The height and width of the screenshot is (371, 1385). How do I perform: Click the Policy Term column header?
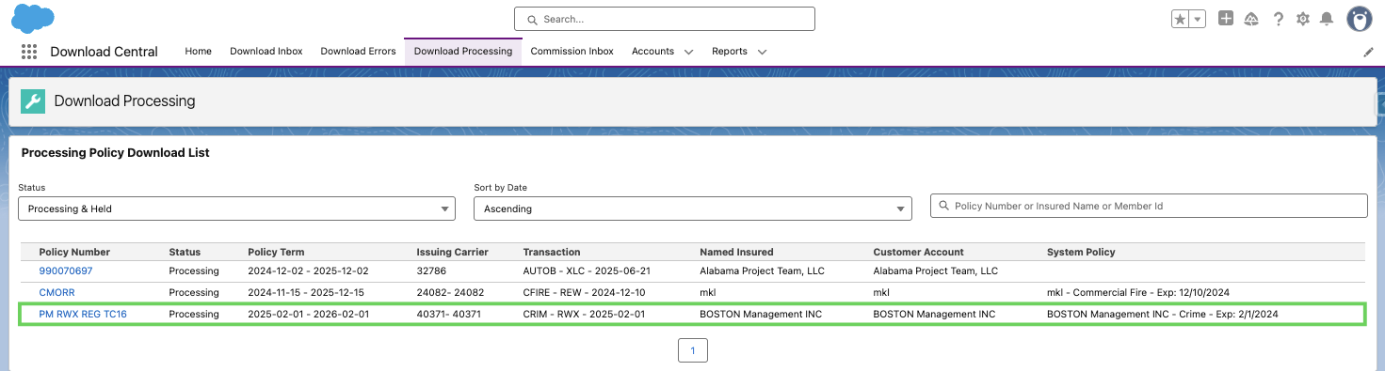(276, 252)
